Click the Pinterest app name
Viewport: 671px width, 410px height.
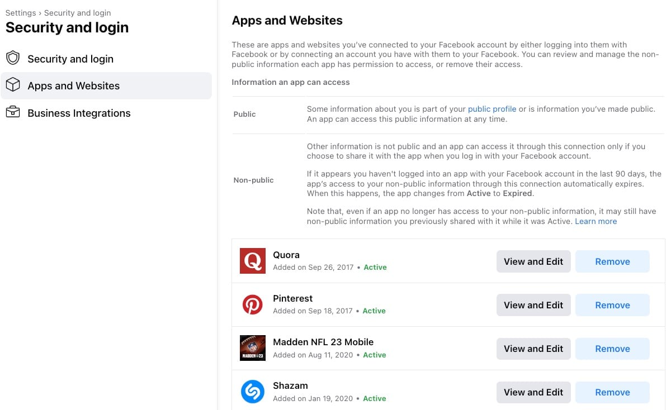(292, 298)
